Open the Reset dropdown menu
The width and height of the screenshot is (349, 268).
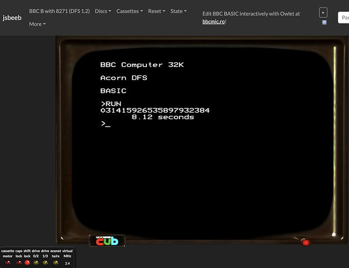(x=157, y=11)
